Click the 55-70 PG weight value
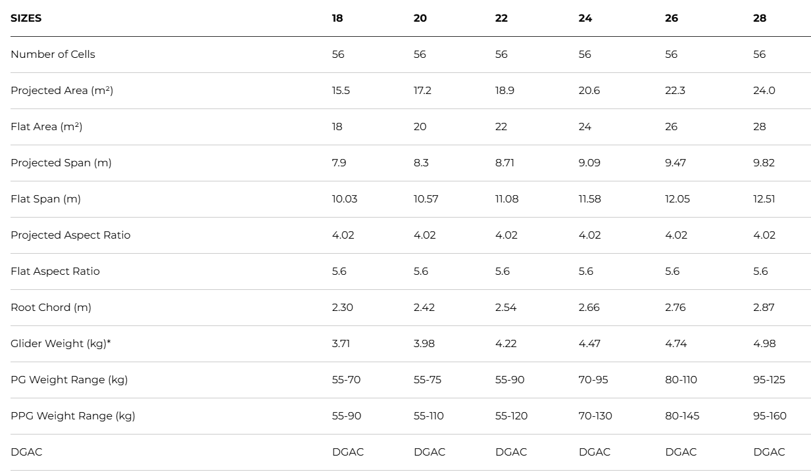This screenshot has width=811, height=472. coord(346,380)
